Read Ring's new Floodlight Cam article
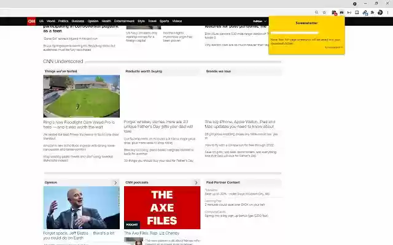 tap(79, 124)
